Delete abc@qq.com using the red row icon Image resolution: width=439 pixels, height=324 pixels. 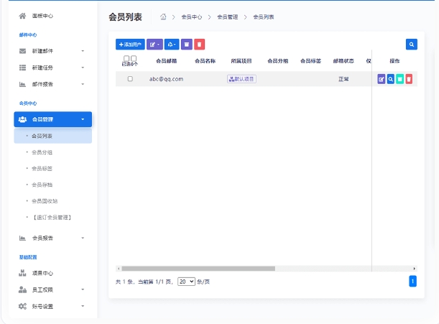[x=409, y=79]
